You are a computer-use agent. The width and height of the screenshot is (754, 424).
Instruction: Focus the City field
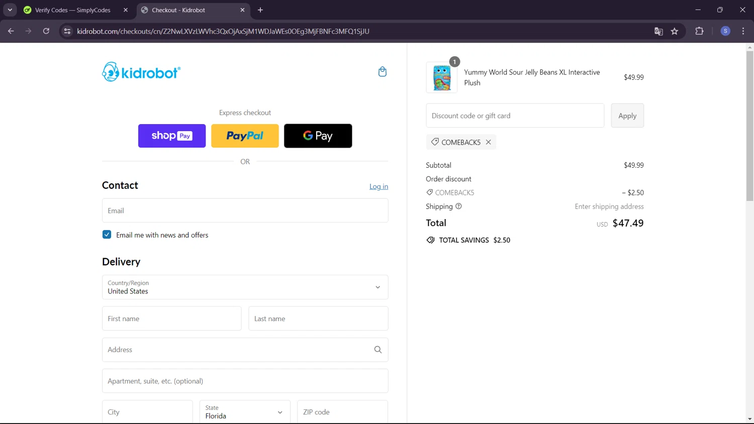tap(147, 412)
